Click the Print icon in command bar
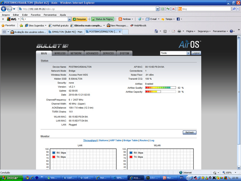The height and width of the screenshot is (181, 241). tap(179, 31)
